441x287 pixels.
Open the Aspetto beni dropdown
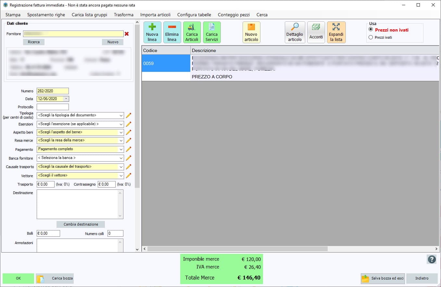[x=121, y=132]
